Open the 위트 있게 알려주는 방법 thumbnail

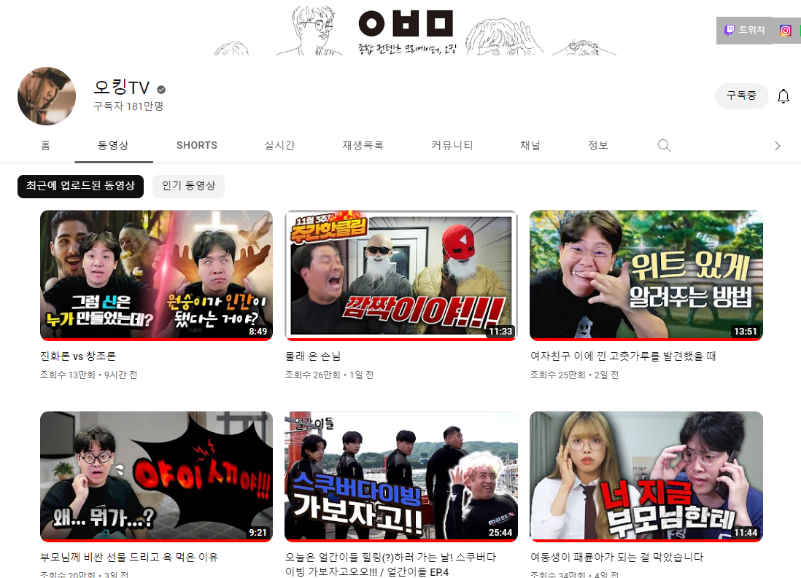point(646,276)
